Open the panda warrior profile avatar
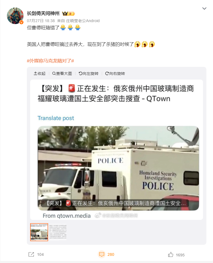 click(x=15, y=16)
